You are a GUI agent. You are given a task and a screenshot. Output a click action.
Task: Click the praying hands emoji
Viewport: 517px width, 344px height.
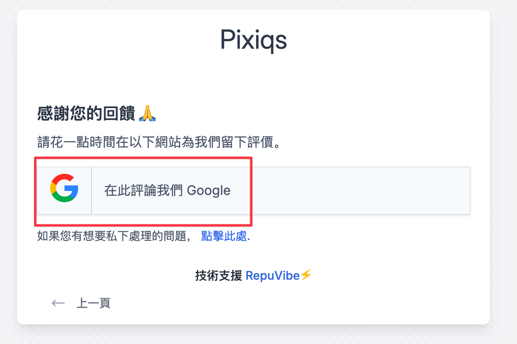[x=147, y=113]
